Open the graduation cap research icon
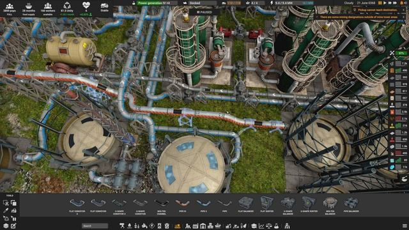 (x=254, y=226)
